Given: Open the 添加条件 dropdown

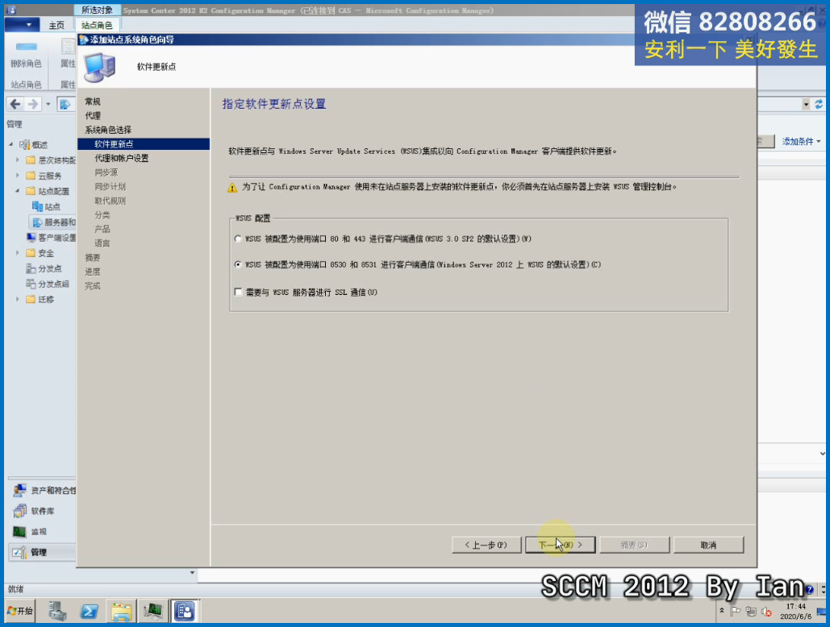Looking at the screenshot, I should (x=801, y=141).
